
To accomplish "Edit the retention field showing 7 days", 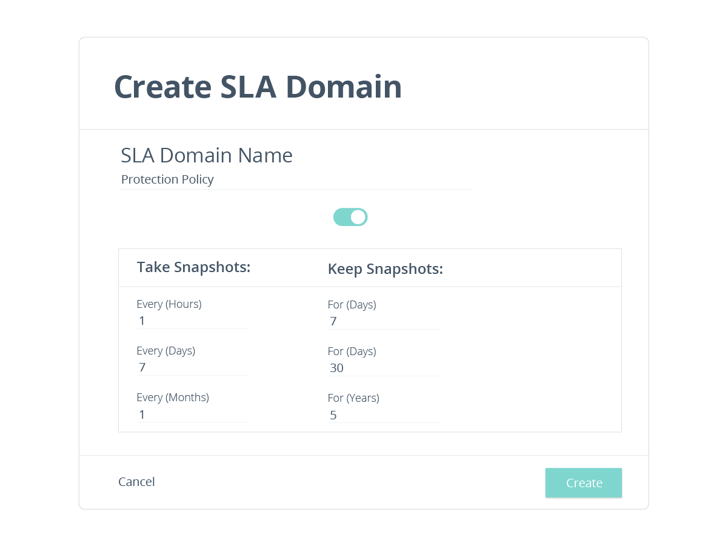I will (x=384, y=322).
